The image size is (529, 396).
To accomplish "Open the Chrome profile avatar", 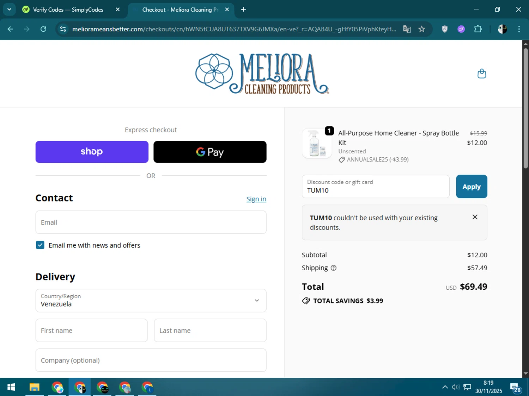I will click(x=502, y=29).
